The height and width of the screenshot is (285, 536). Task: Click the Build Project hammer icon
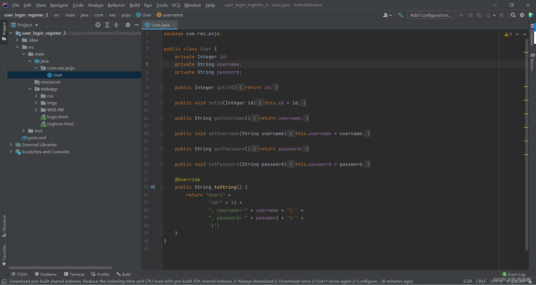point(400,15)
